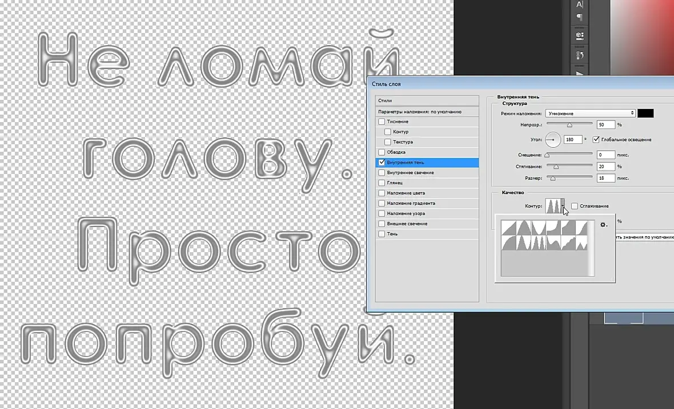The image size is (674, 409).
Task: Click the Смещение field showing 0
Action: (605, 155)
